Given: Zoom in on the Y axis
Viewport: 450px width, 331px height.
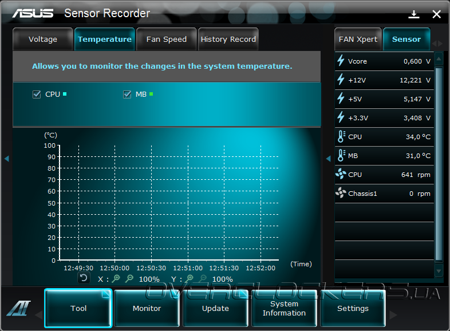Looking at the screenshot, I should tap(190, 278).
